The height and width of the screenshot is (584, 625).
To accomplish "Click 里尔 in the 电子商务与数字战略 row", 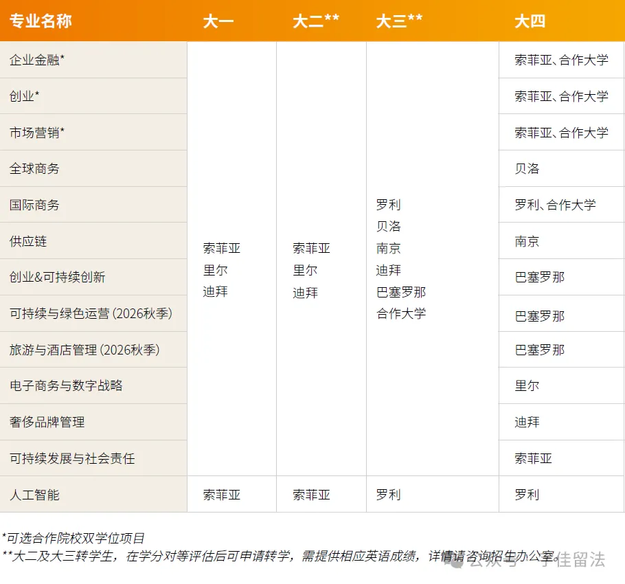I will point(527,385).
